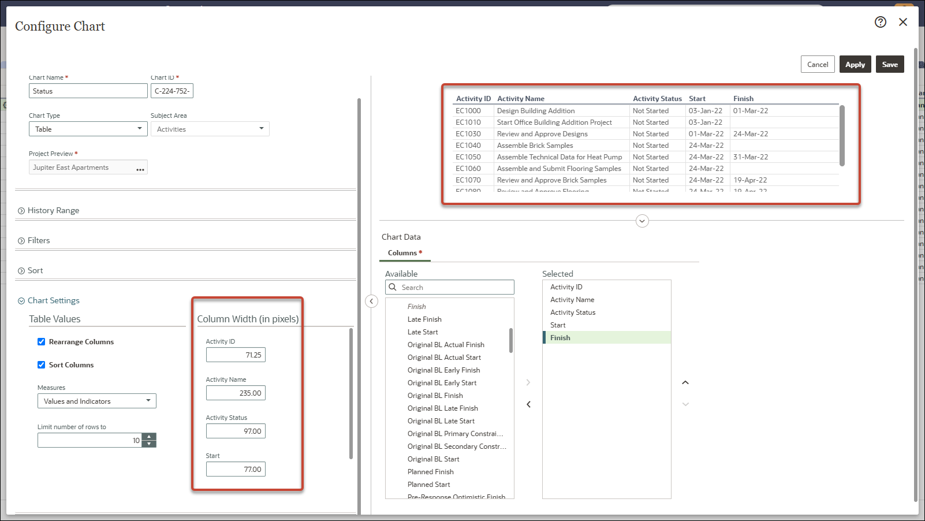Select Late Start in Available list
The width and height of the screenshot is (925, 521).
[x=423, y=332]
